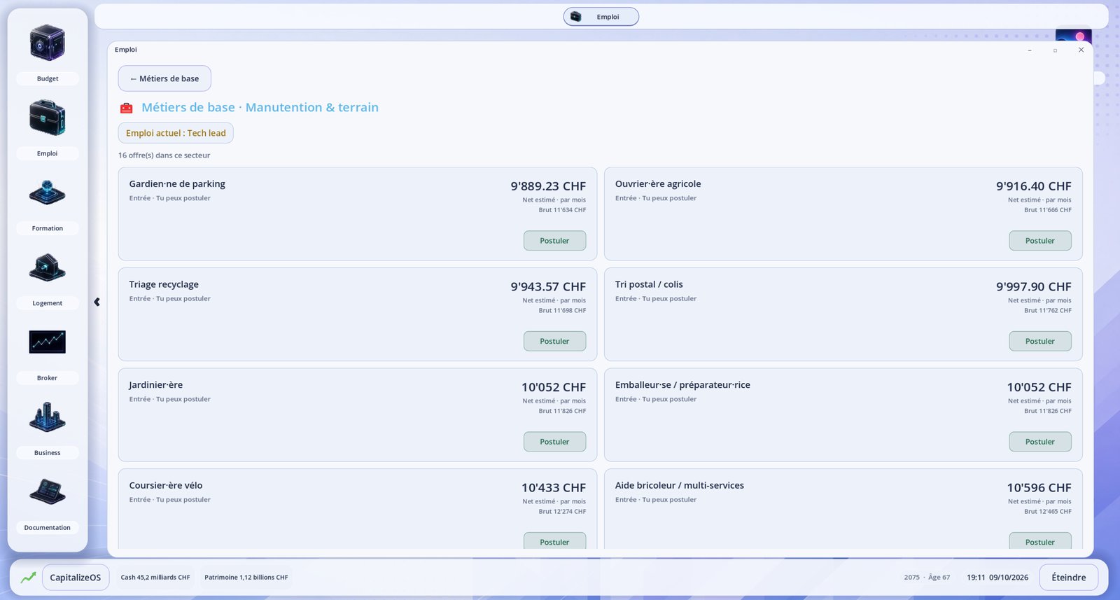
Task: Select the Emploi tab in top bar
Action: (601, 17)
